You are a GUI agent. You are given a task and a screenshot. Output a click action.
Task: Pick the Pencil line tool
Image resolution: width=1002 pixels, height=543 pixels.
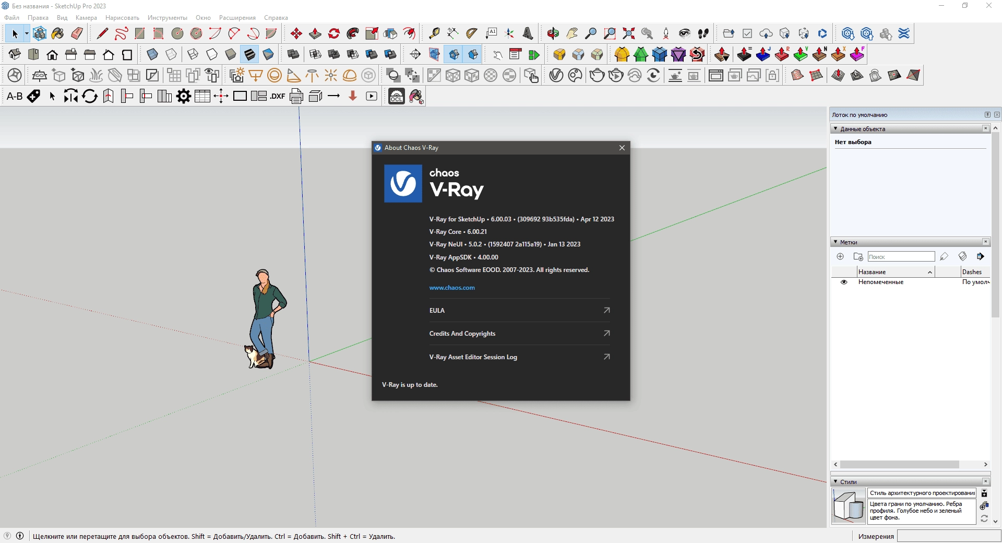(x=102, y=33)
